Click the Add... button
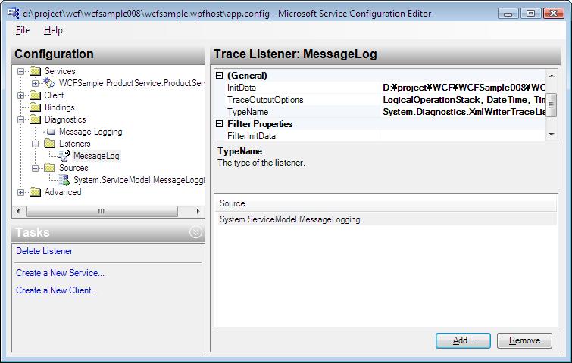The image size is (572, 363). (463, 340)
